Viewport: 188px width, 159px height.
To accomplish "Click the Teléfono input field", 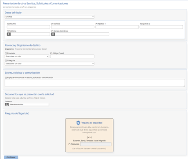I will pos(30,34).
